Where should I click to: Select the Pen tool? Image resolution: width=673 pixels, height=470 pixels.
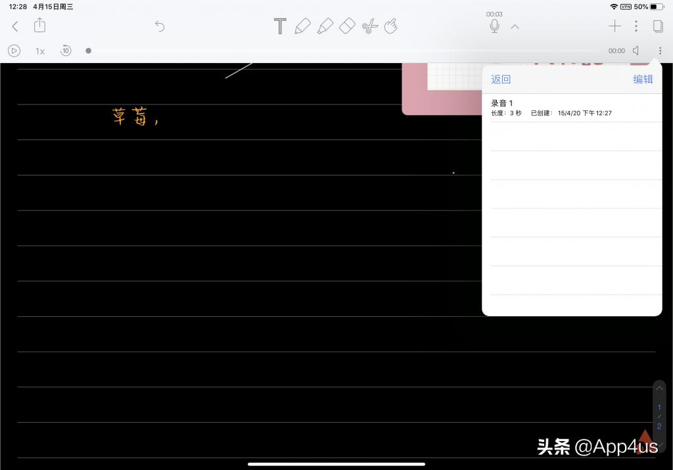pos(303,26)
